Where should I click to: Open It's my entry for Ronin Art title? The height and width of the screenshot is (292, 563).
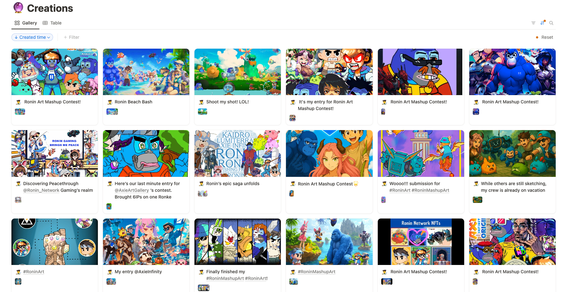click(x=325, y=105)
